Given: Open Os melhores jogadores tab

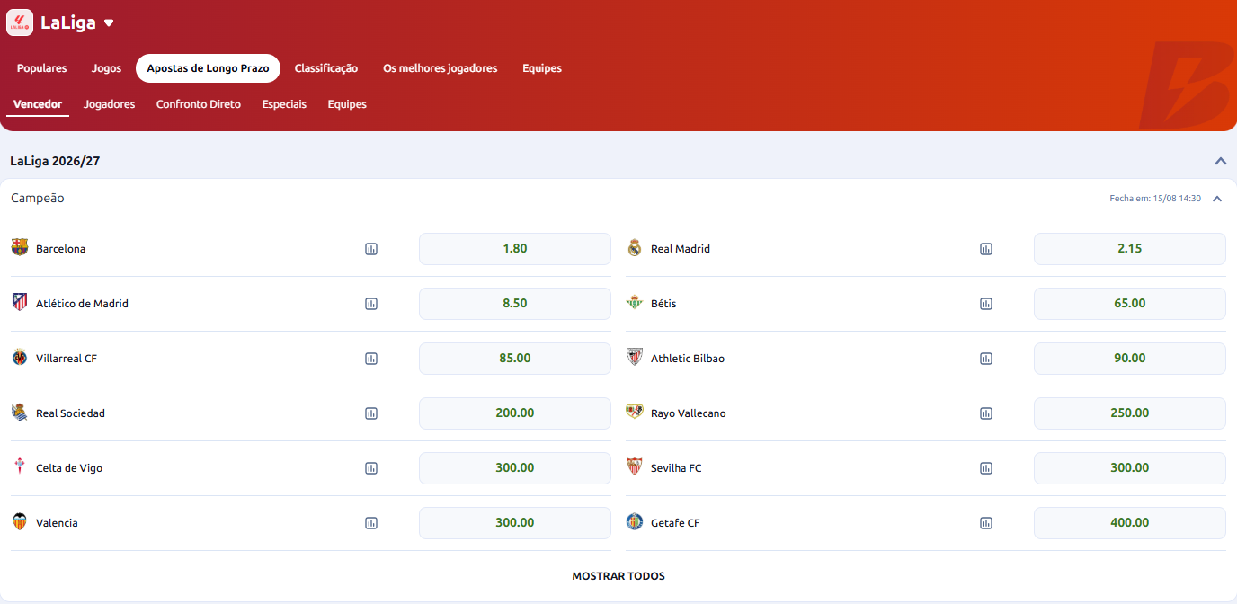Looking at the screenshot, I should pos(441,68).
